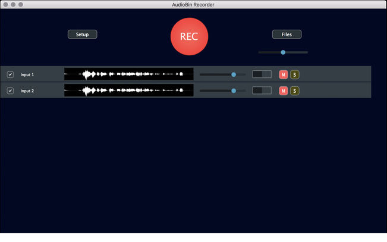Viewport: 387px width, 242px height.
Task: Zoom the AudioBin Recorder window
Action: [21, 4]
